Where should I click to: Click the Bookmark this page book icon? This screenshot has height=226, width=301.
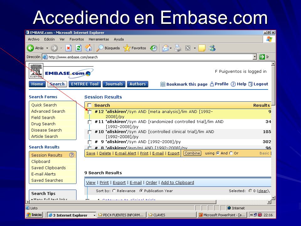[163, 84]
